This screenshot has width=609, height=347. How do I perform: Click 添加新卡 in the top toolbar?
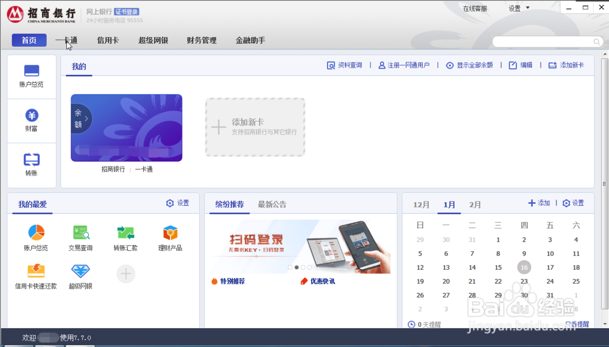click(x=566, y=65)
